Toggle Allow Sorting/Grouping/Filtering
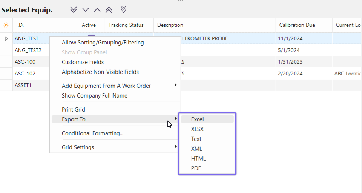Screen dimensions: 362x193 [103, 43]
